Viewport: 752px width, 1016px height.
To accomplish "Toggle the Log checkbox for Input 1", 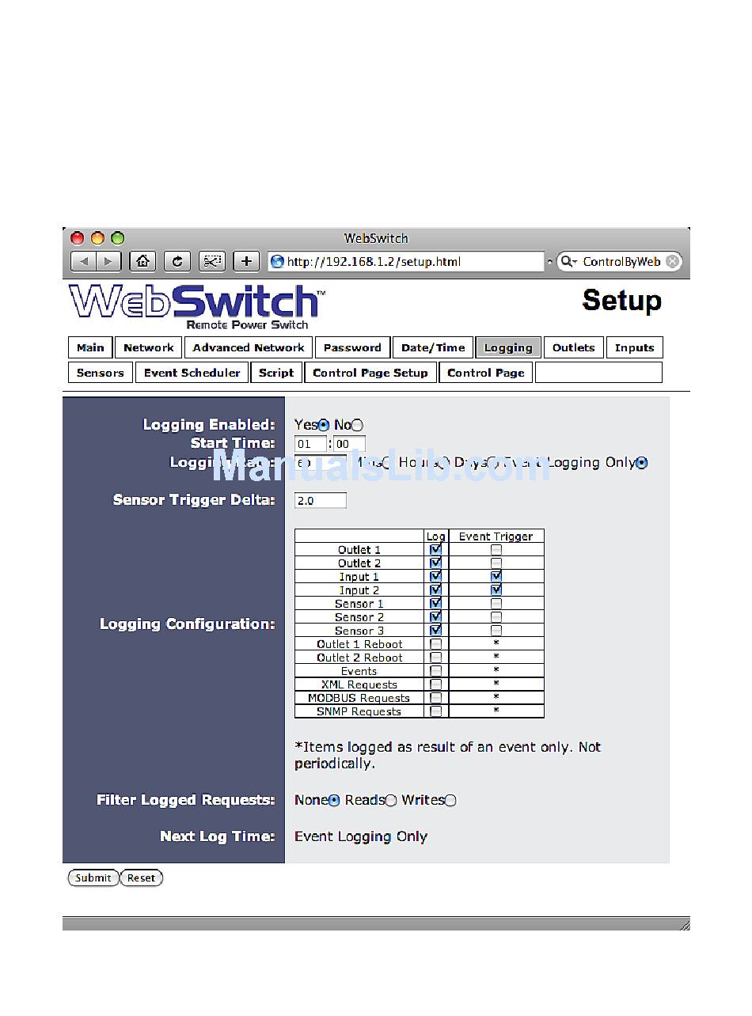I will click(x=435, y=576).
